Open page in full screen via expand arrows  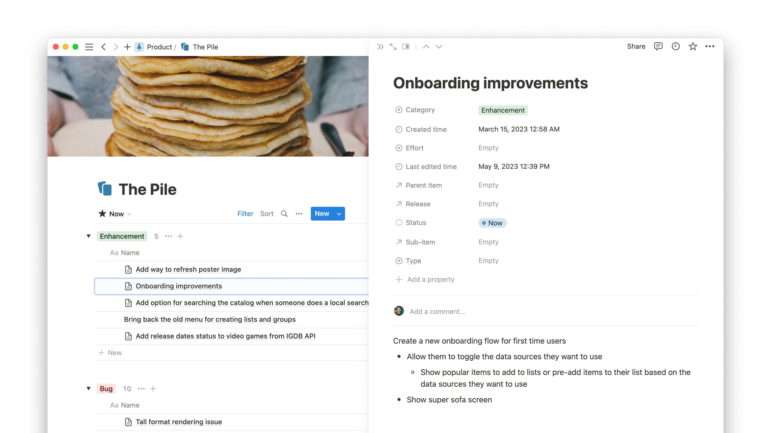point(393,47)
